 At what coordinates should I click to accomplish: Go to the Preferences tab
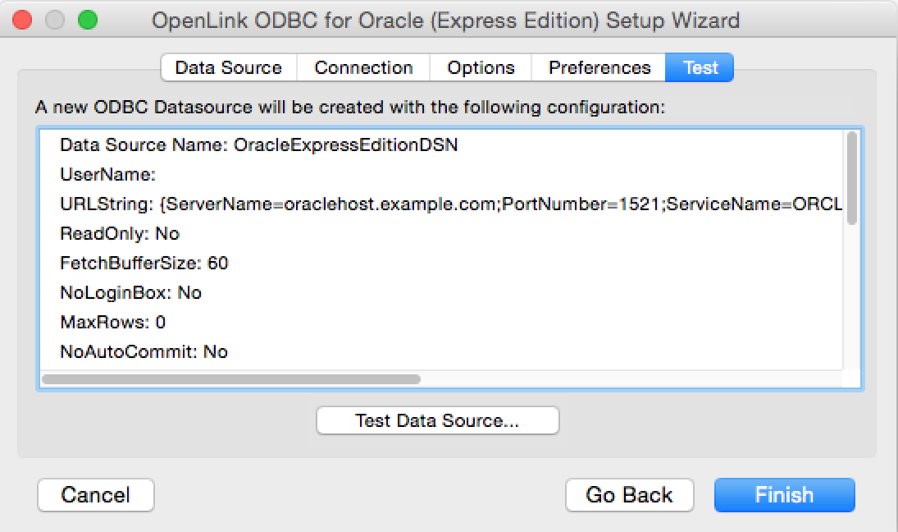599,67
